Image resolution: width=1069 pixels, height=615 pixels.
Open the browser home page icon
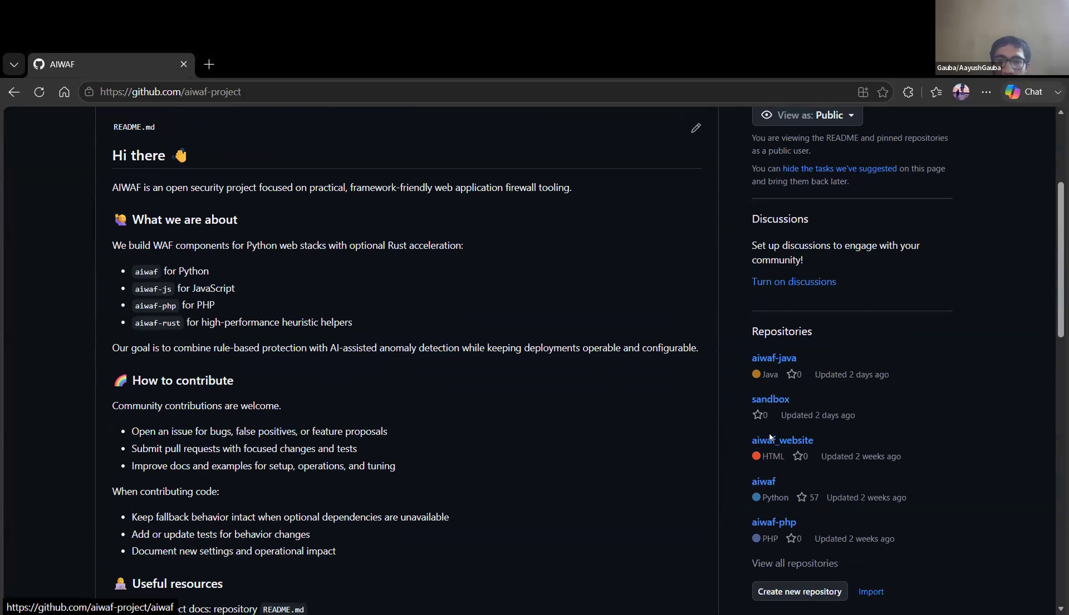64,92
